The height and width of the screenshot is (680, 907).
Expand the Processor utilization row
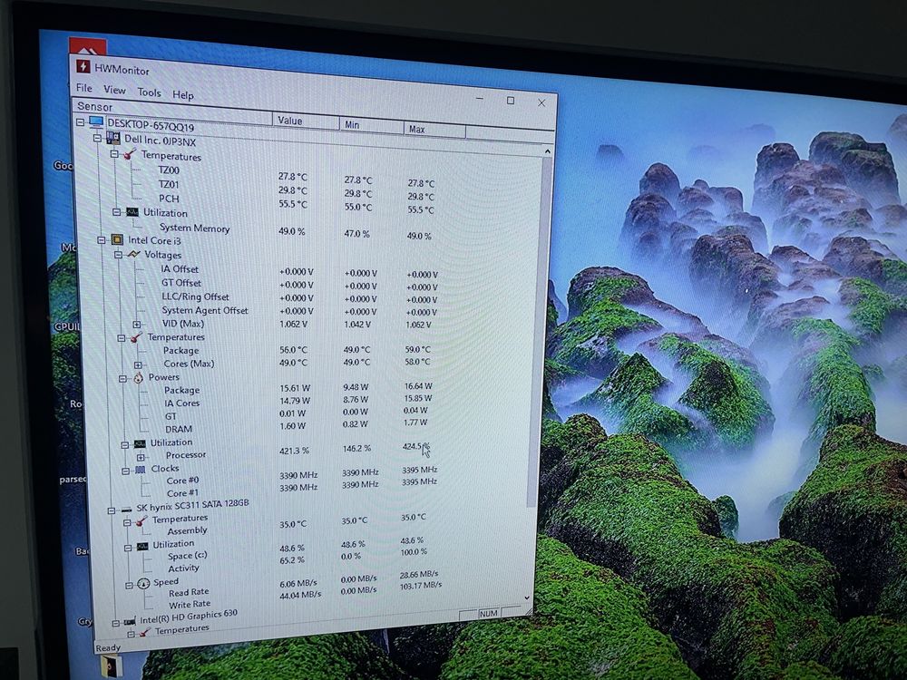click(141, 457)
